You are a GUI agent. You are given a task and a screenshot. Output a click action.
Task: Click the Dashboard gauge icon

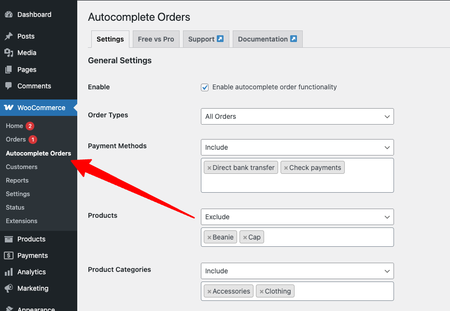[9, 14]
